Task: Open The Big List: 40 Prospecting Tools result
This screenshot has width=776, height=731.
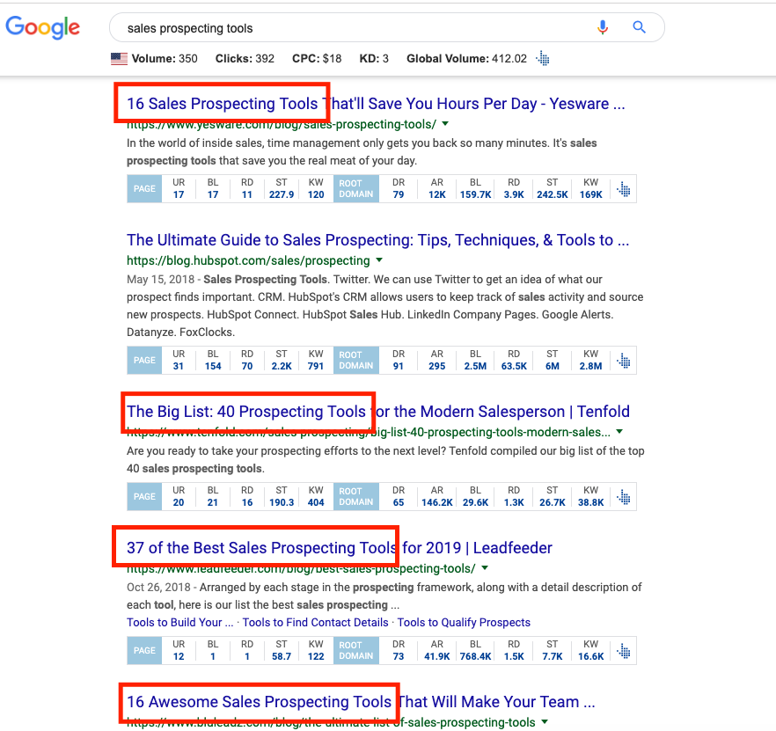Action: [x=378, y=412]
